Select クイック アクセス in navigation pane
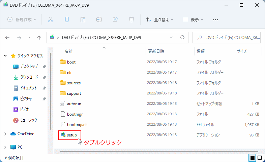Screen dimensions: 265x162 (30, 55)
